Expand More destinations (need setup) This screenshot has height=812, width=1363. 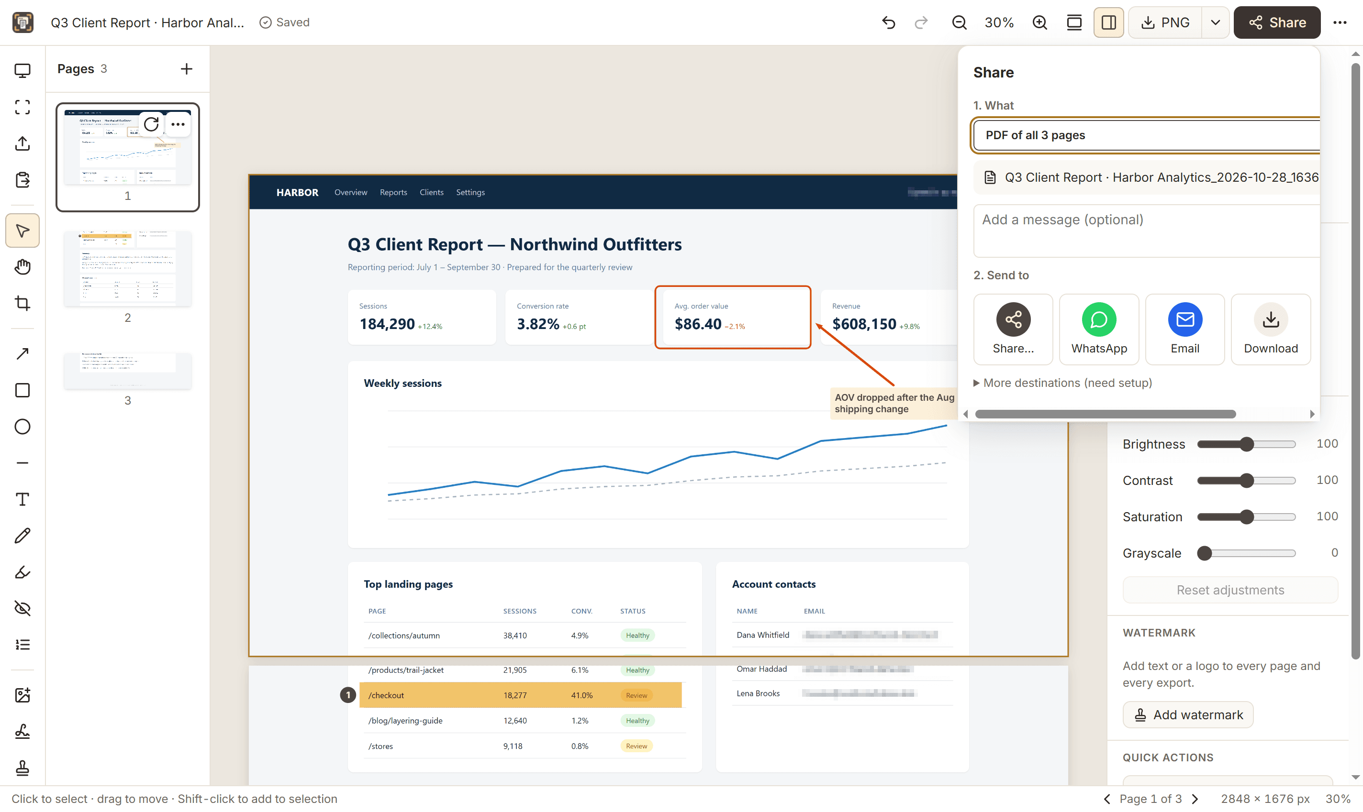click(x=1062, y=383)
